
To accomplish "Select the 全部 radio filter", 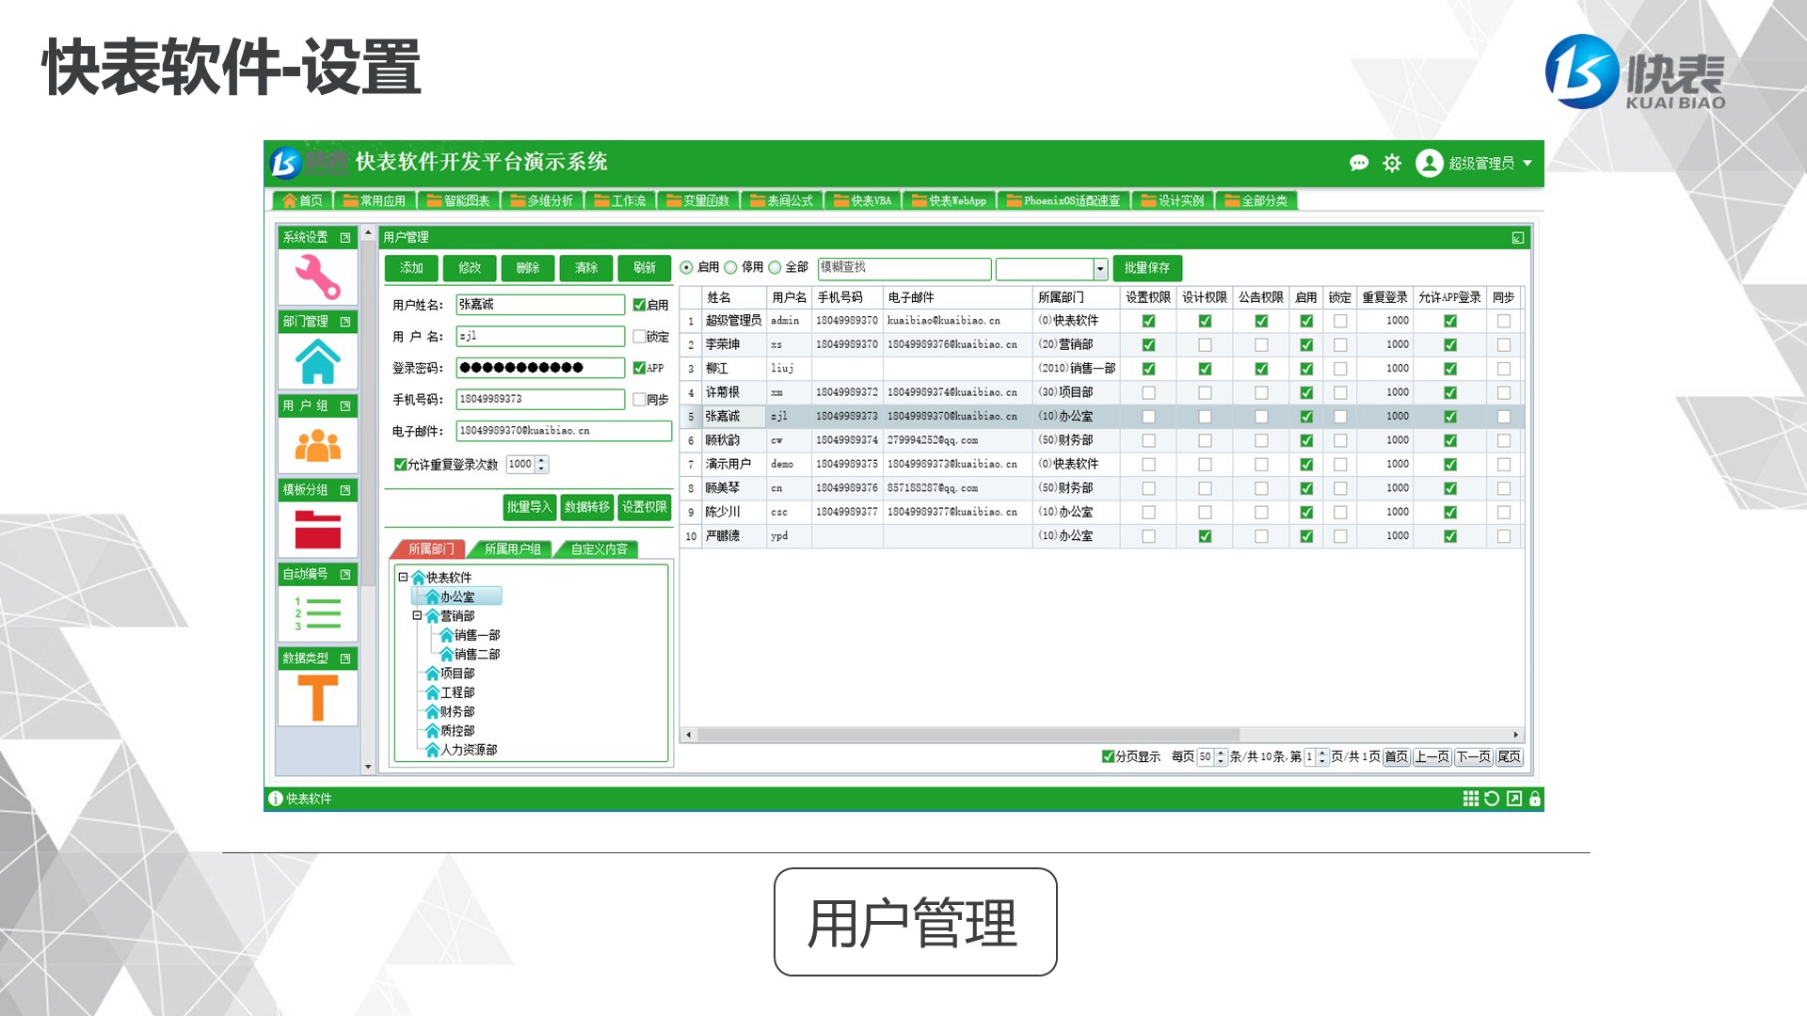I will point(775,268).
